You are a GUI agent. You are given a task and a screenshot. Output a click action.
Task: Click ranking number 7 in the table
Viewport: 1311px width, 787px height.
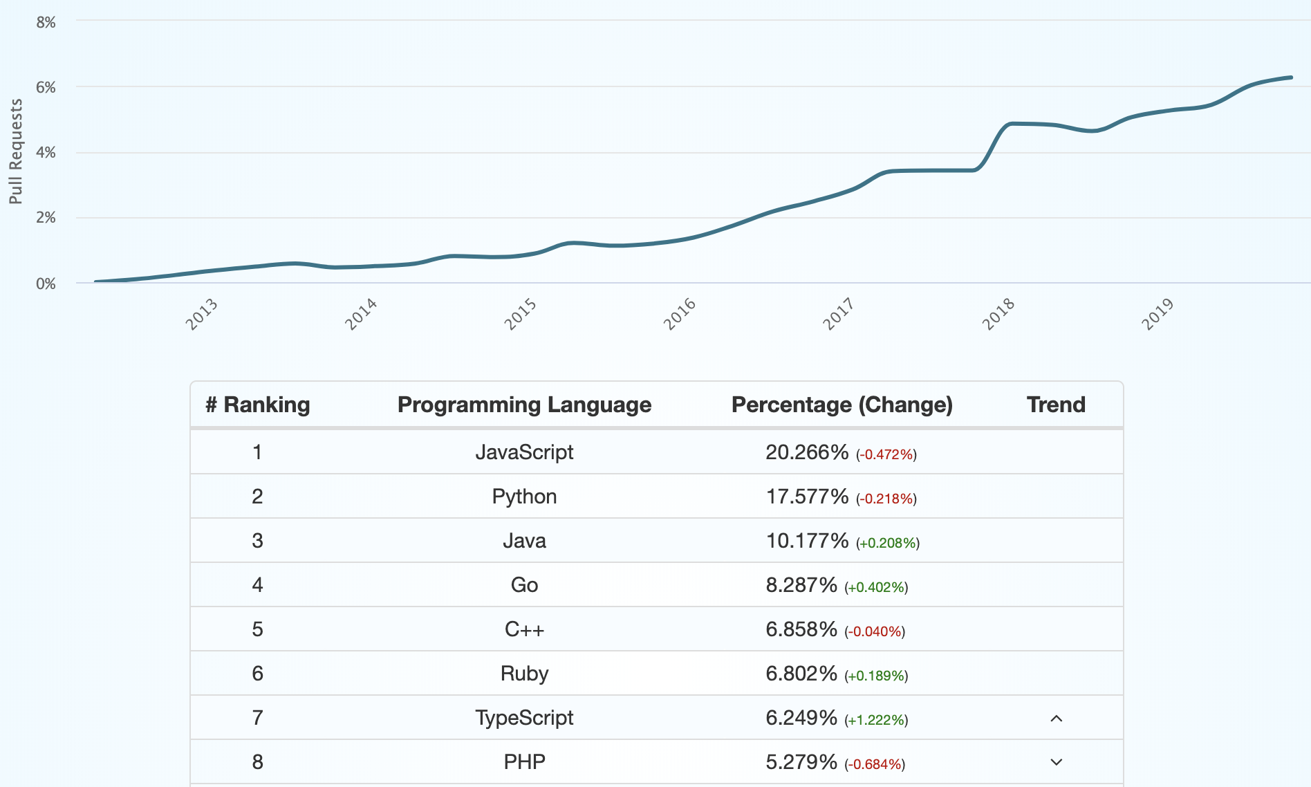click(x=257, y=718)
